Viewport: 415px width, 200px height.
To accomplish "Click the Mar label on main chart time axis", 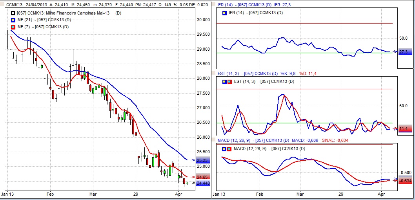I will point(93,194).
